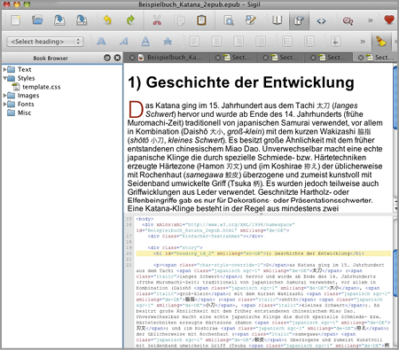Screen dimensions: 399x350
Task: Apply strikethrough formatting
Action: (168, 42)
